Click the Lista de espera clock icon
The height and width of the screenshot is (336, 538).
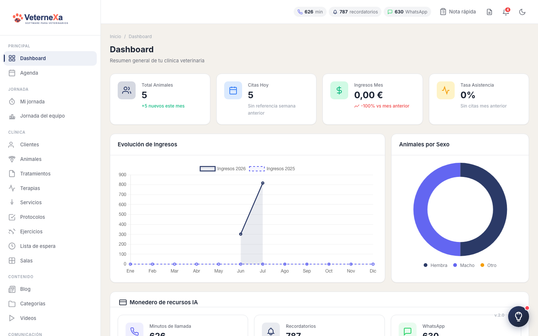pyautogui.click(x=12, y=246)
